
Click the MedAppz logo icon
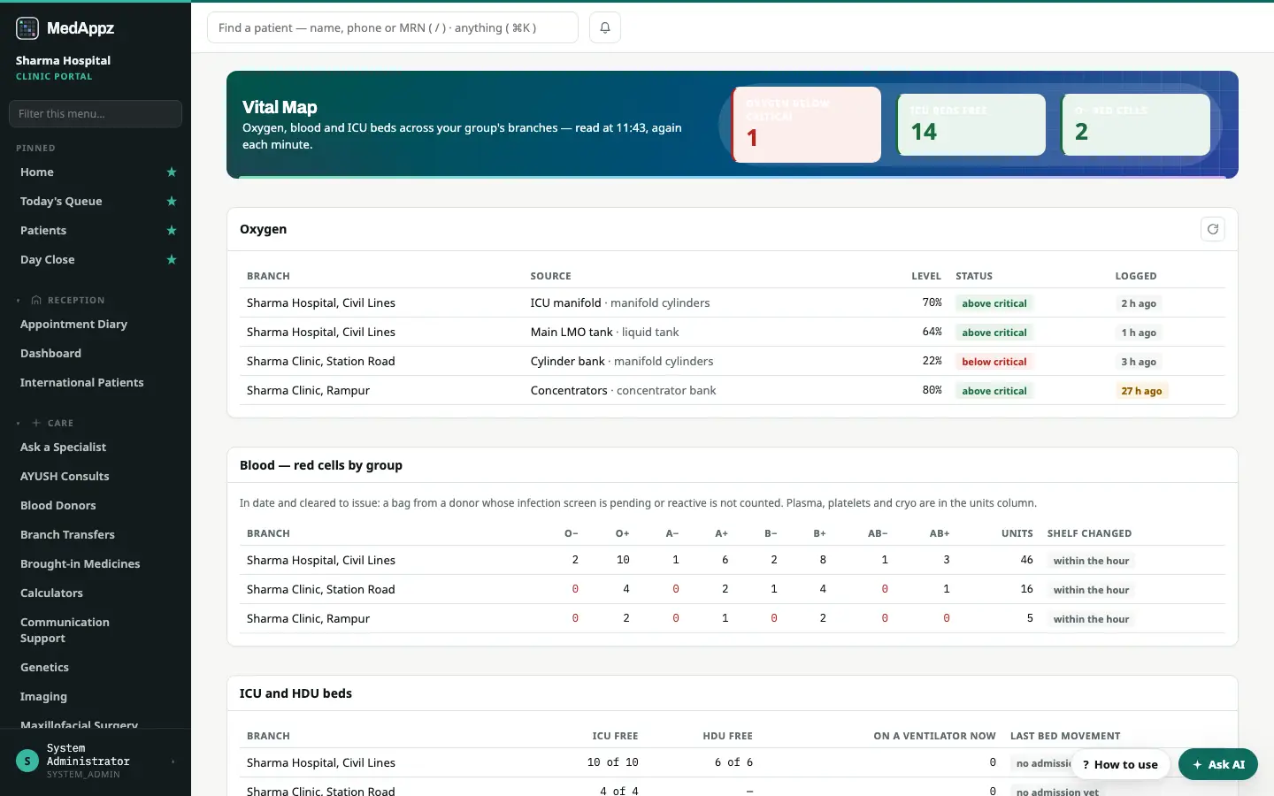(x=27, y=28)
